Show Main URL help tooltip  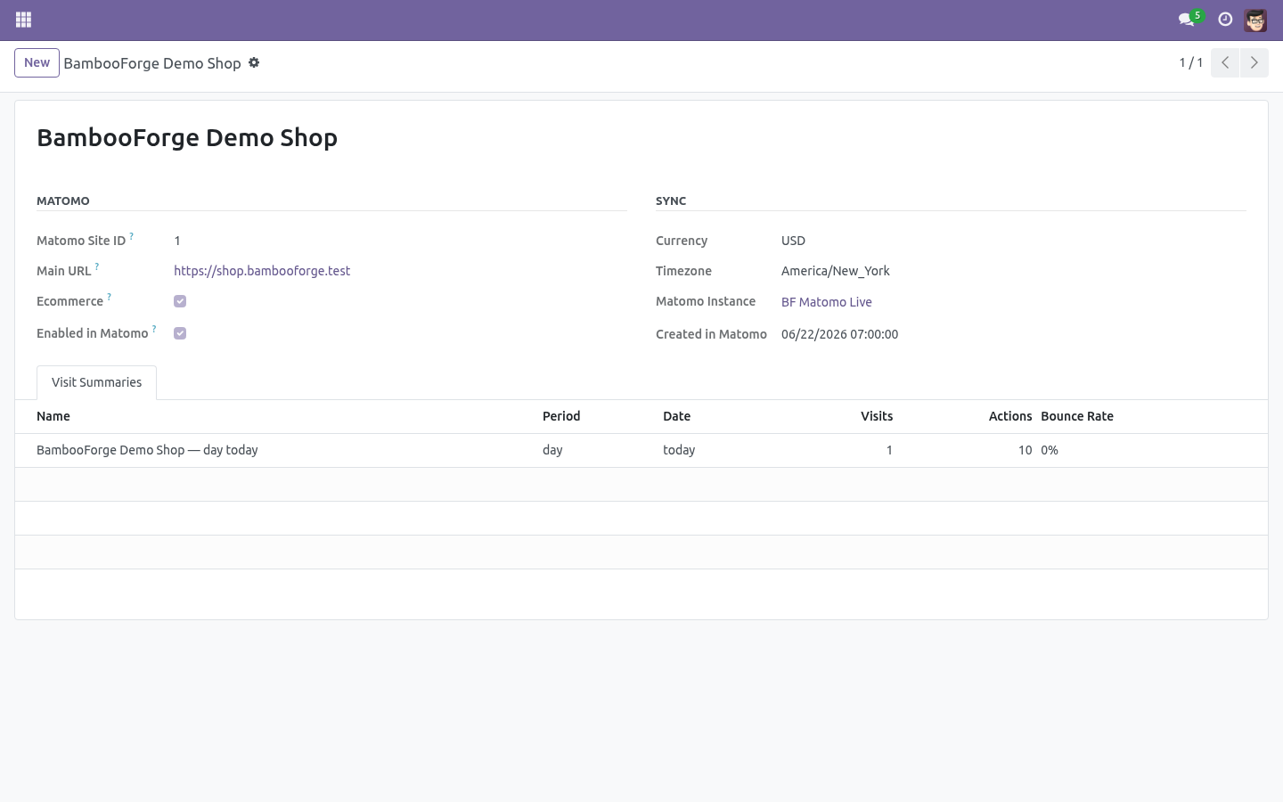click(x=96, y=266)
